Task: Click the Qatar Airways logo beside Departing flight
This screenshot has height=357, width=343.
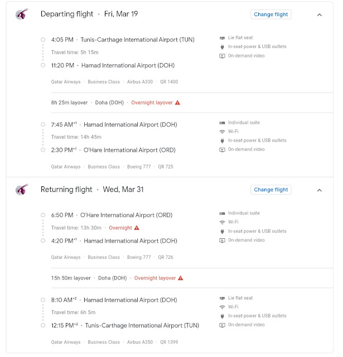Action: point(22,15)
